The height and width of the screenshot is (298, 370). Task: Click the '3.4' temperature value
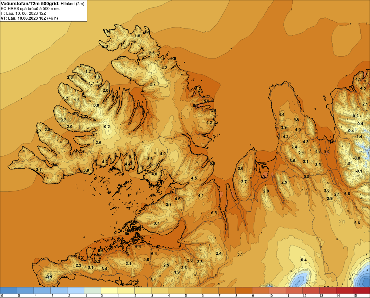(x=104, y=269)
